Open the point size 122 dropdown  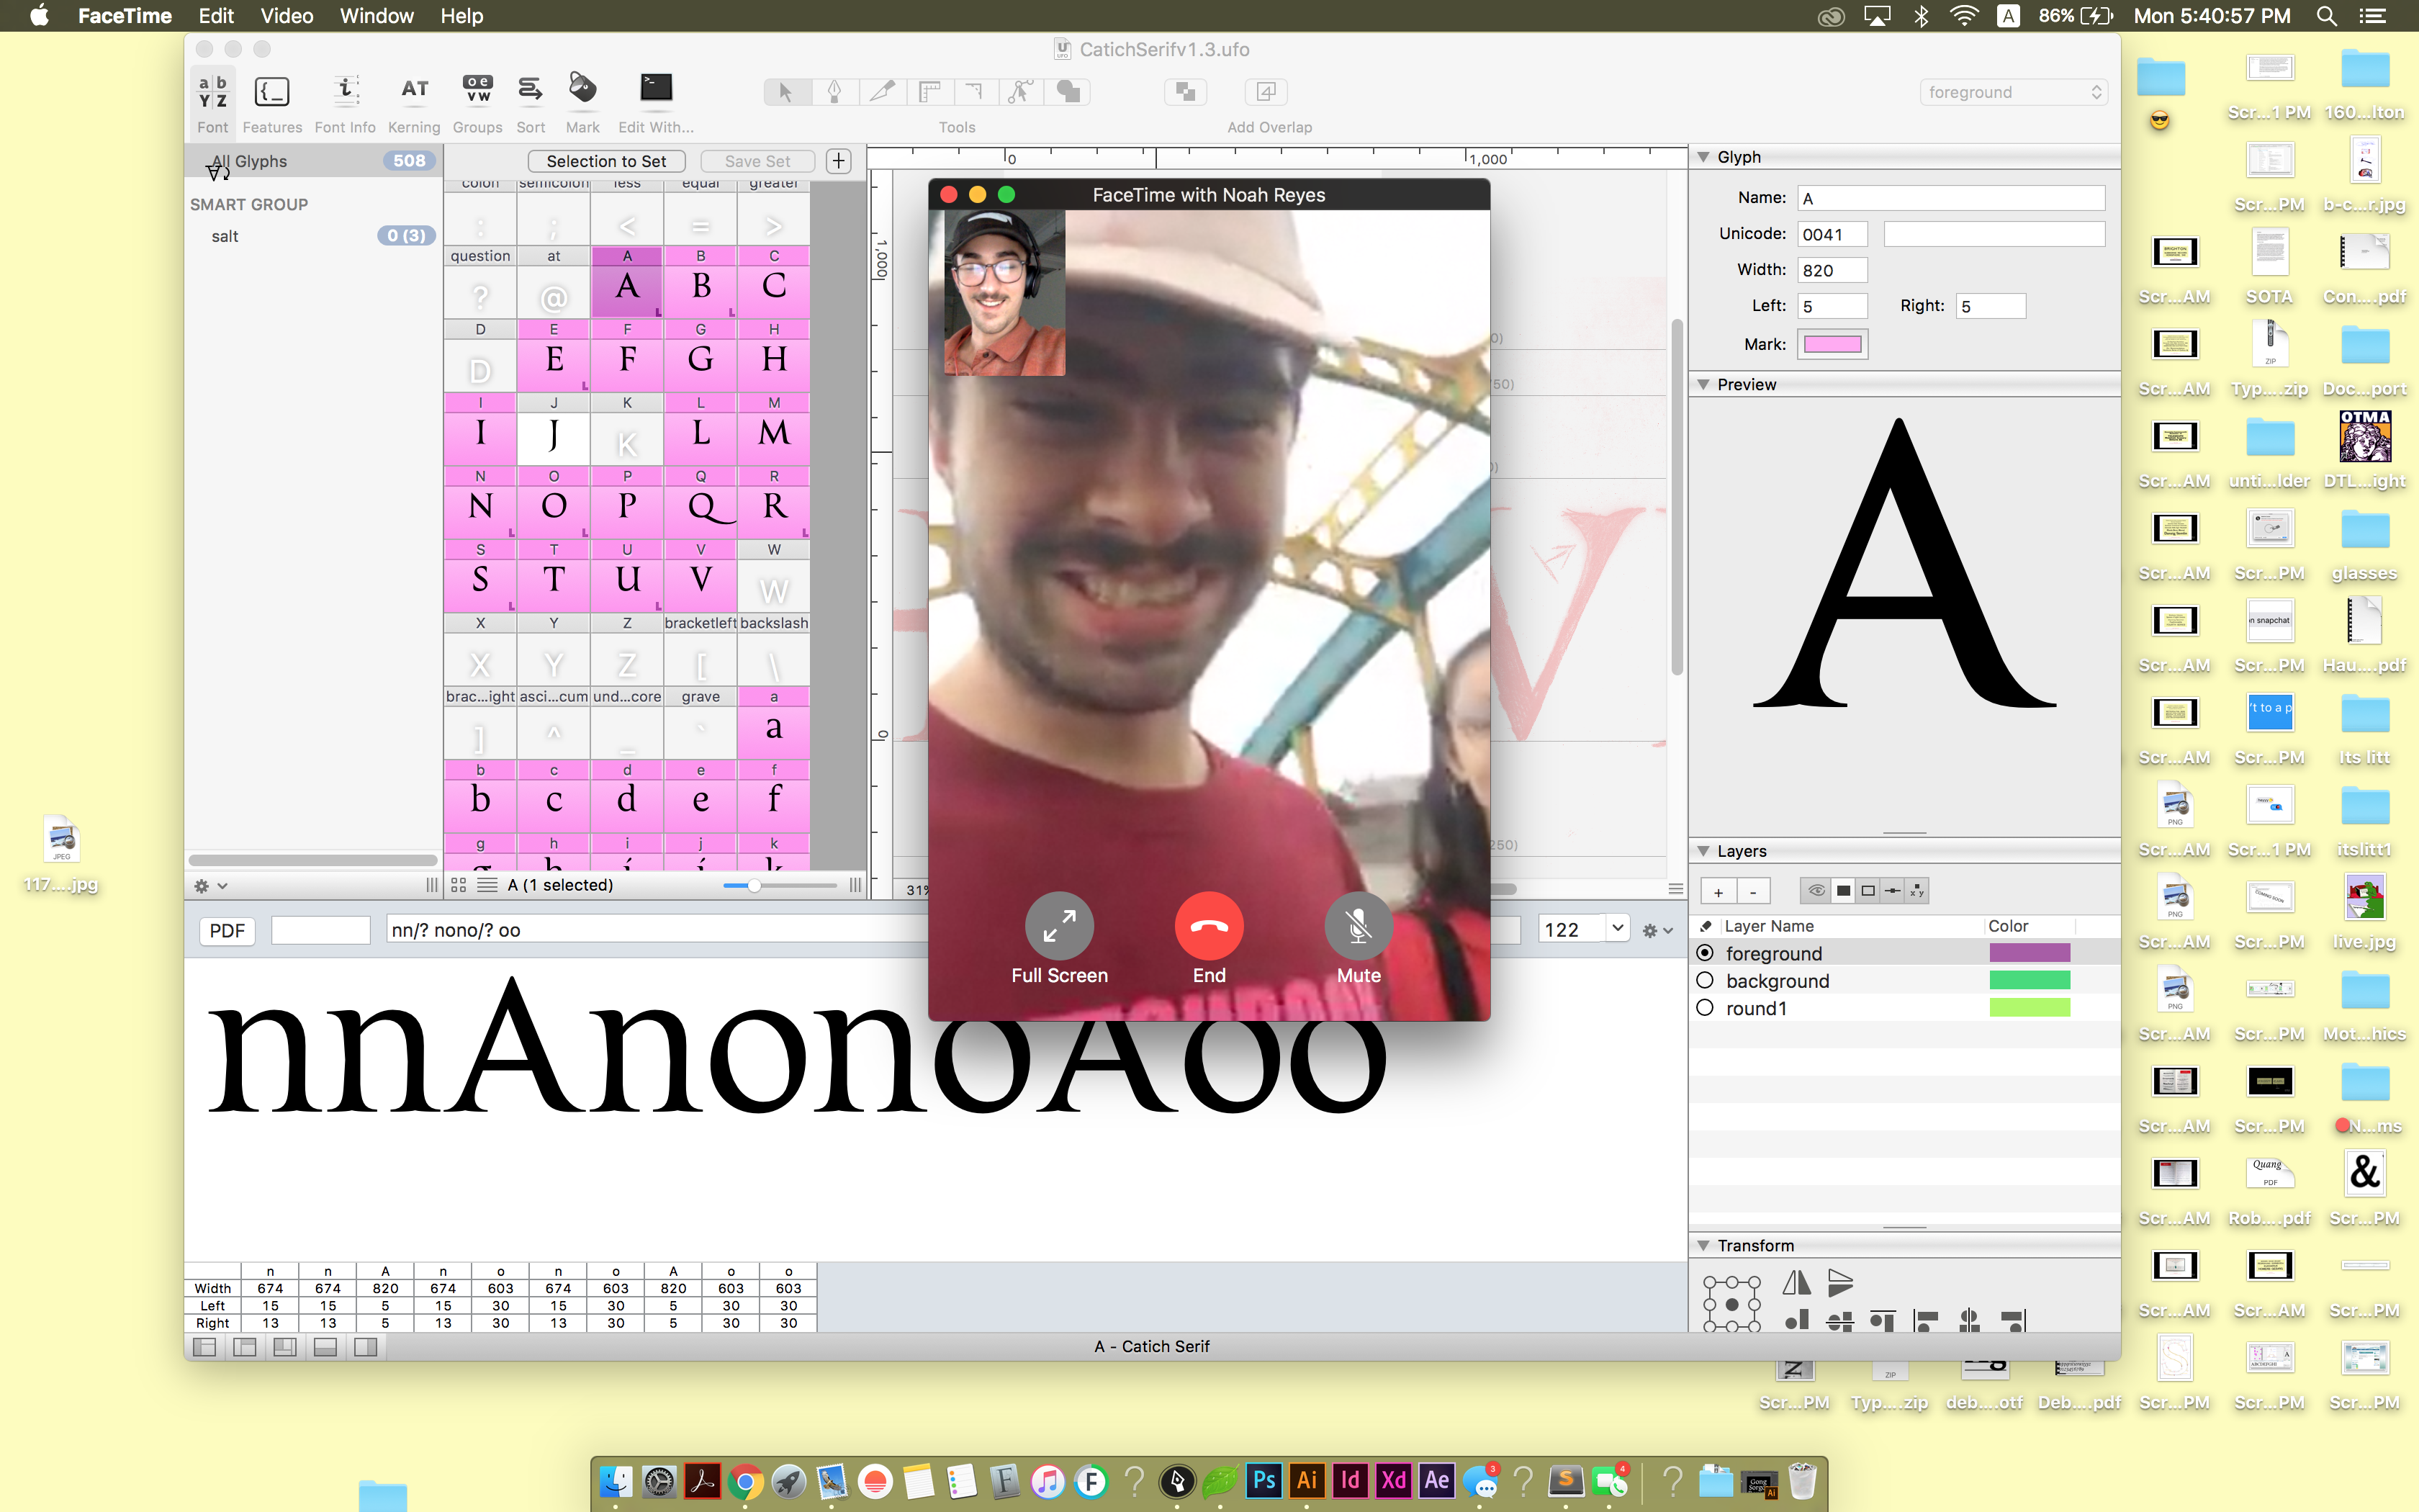1617,930
